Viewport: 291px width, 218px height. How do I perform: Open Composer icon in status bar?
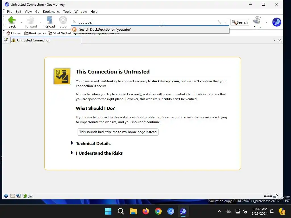pyautogui.click(x=18, y=196)
